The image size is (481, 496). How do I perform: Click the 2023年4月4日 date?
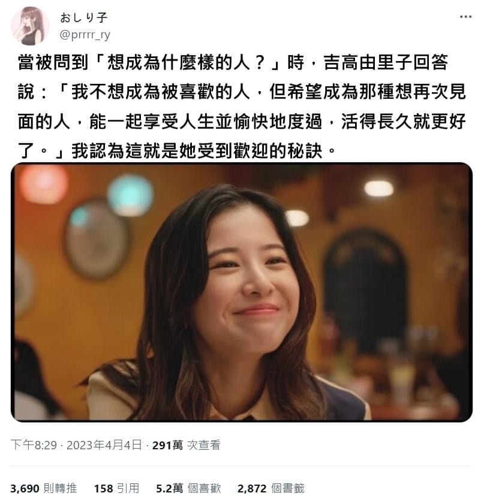tap(104, 444)
